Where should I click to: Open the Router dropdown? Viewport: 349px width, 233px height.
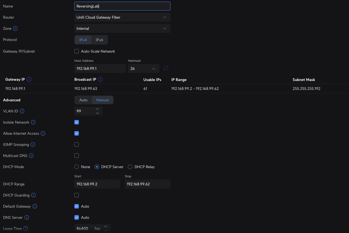pyautogui.click(x=122, y=17)
